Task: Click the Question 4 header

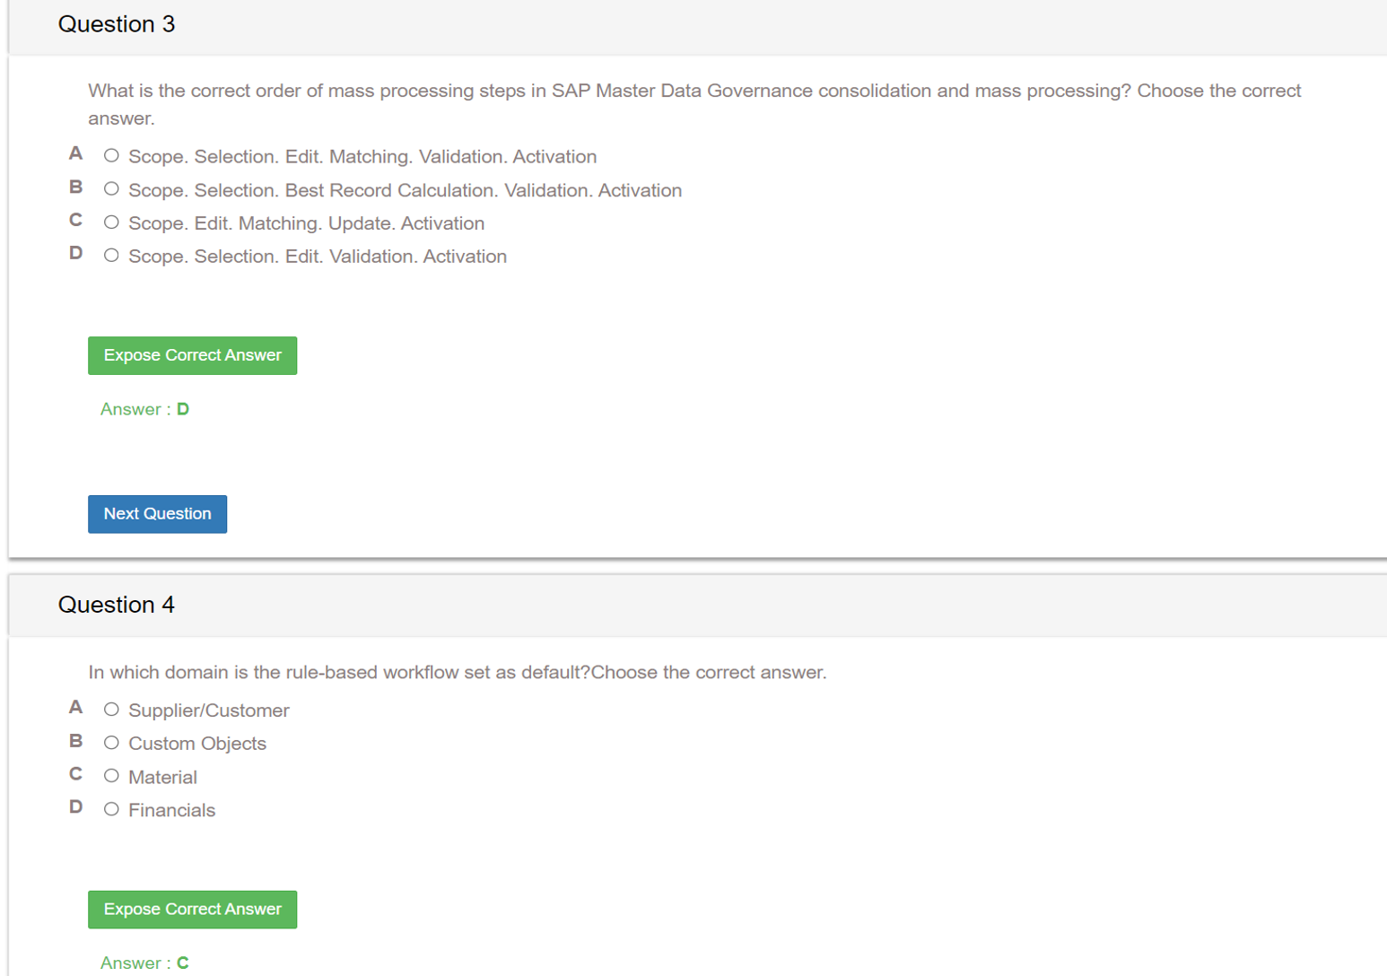Action: point(117,605)
